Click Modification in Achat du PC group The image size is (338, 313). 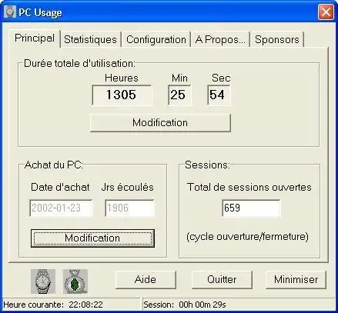(92, 238)
